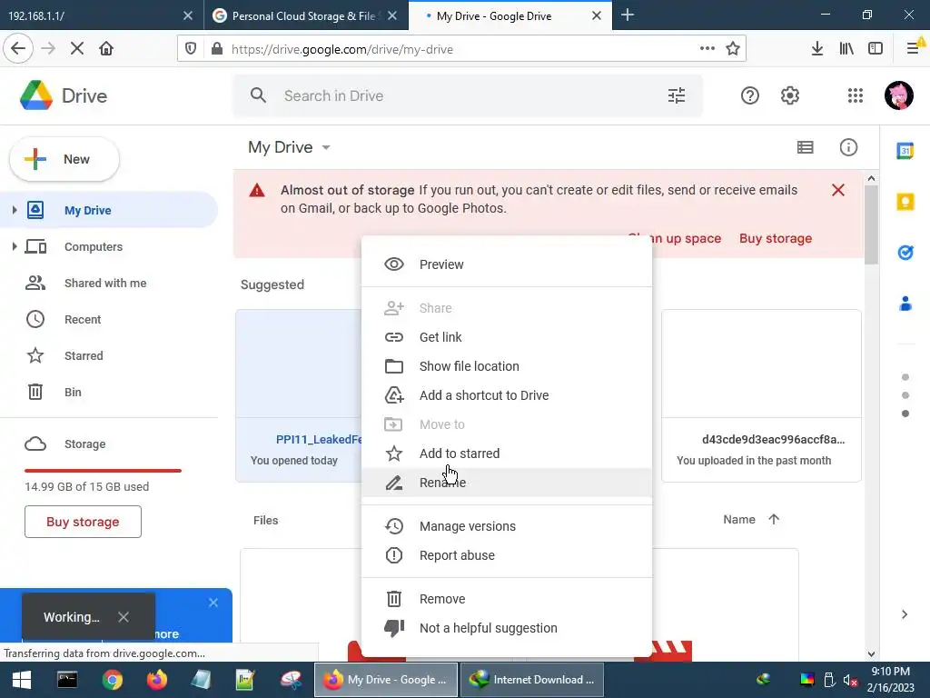Open Internet Download Manager taskbar button
930x698 pixels.
532,680
